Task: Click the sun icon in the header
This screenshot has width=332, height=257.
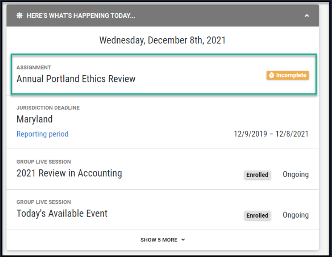Action: click(20, 15)
